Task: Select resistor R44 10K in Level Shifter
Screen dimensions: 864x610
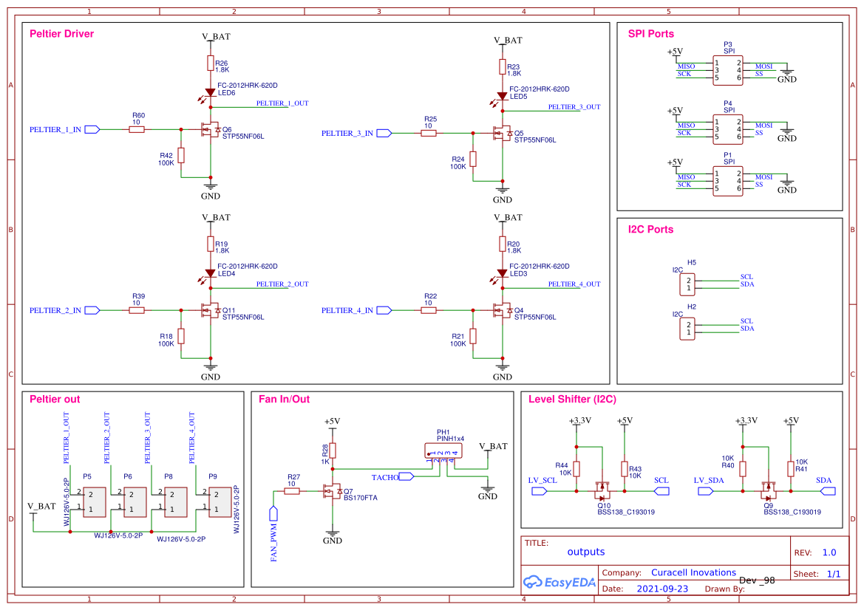Action: [x=576, y=469]
